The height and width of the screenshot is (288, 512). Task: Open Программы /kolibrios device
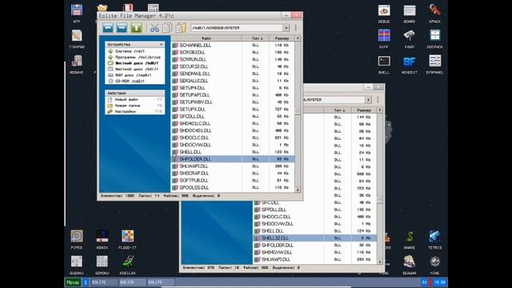point(135,57)
